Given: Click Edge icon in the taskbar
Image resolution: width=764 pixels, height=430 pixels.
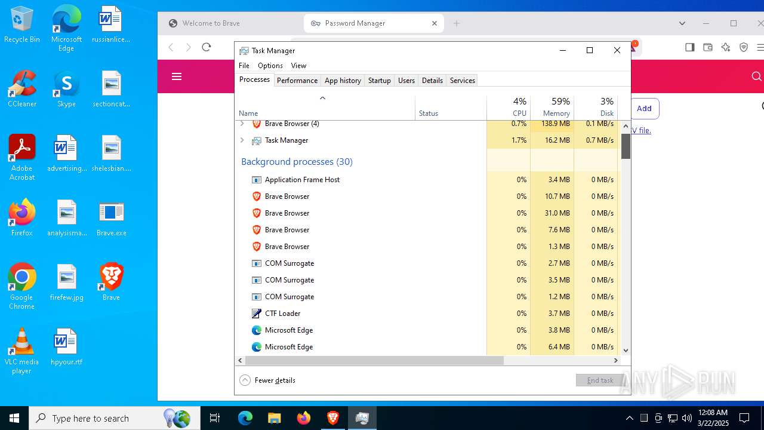Looking at the screenshot, I should pos(245,418).
